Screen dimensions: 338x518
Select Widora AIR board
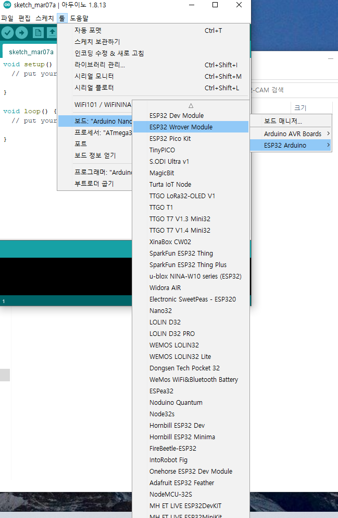[191, 288]
